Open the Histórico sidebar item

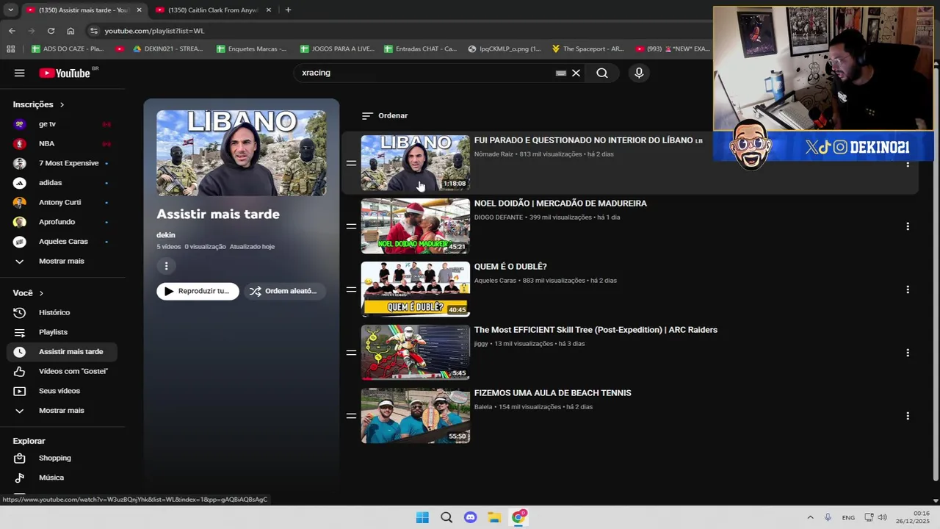pos(62,312)
